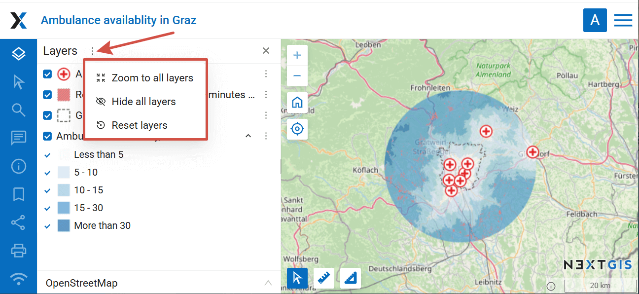Click the map zoom in plus button

pyautogui.click(x=297, y=56)
